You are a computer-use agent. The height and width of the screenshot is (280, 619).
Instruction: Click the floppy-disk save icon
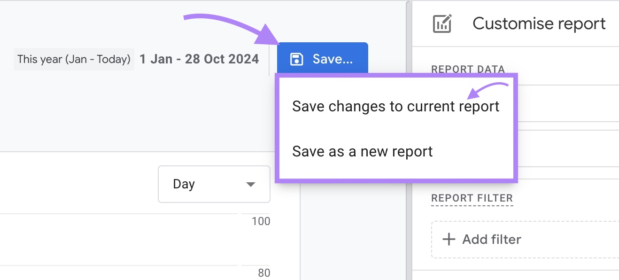click(x=296, y=58)
